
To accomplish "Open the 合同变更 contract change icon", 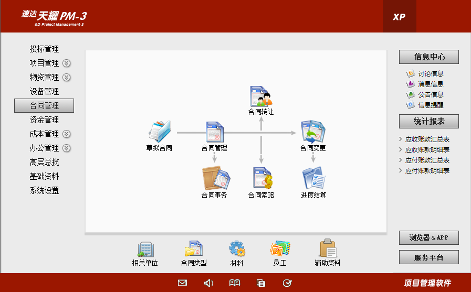I will [x=313, y=132].
